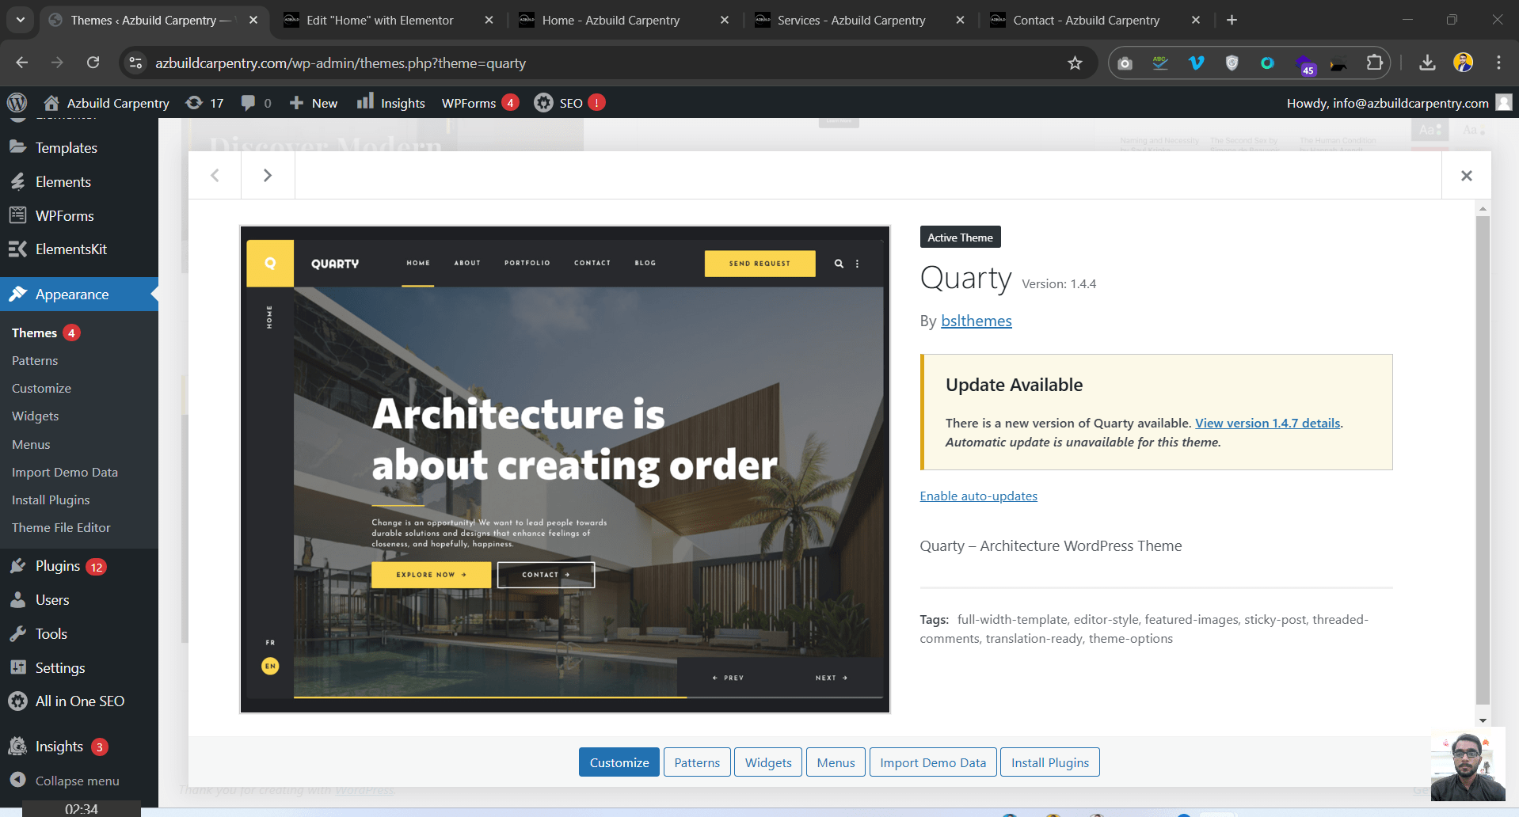Collapse the admin sidebar menu

(77, 781)
